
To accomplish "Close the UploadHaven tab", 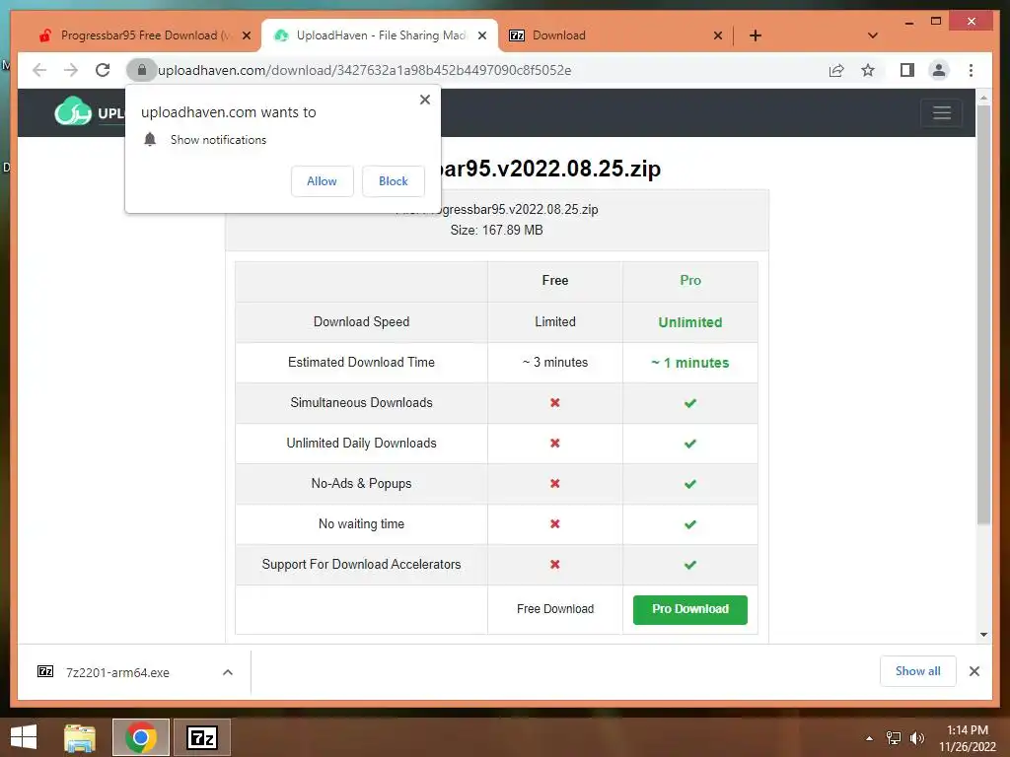I will pyautogui.click(x=481, y=35).
